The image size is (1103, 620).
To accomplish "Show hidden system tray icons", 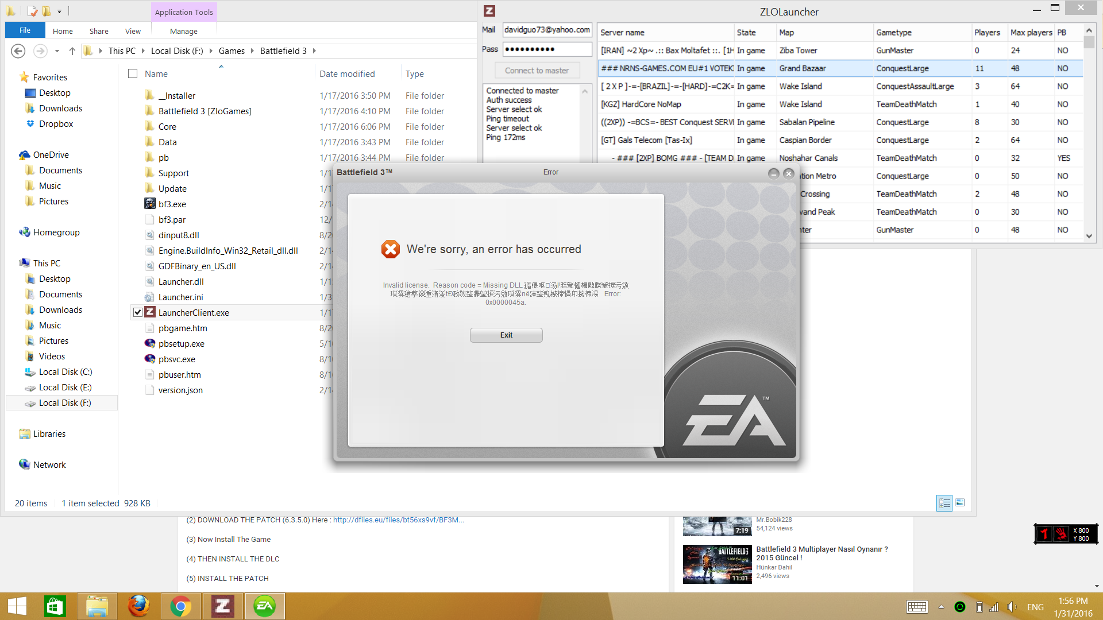I will coord(941,607).
